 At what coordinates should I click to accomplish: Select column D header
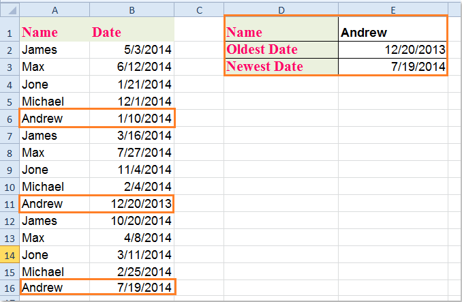tap(281, 10)
